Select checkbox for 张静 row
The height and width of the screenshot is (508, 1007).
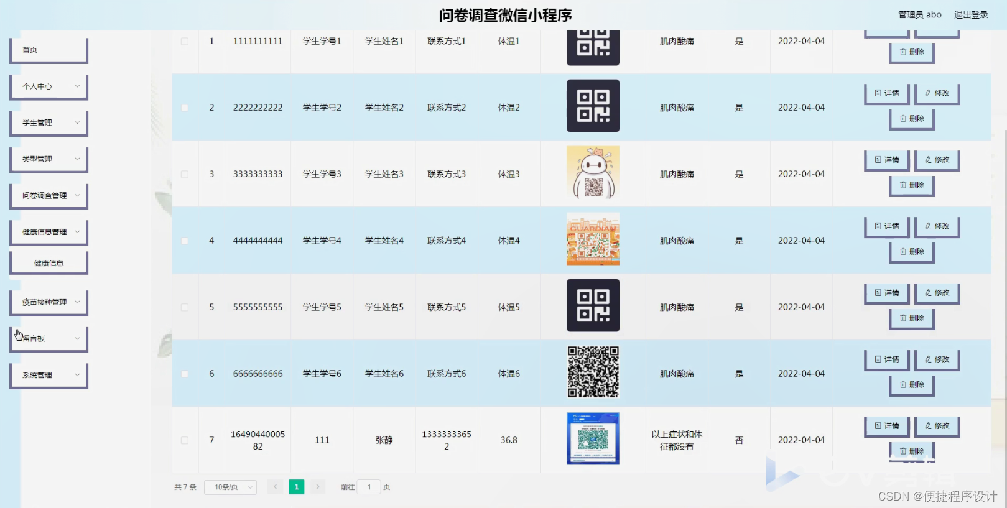[185, 440]
